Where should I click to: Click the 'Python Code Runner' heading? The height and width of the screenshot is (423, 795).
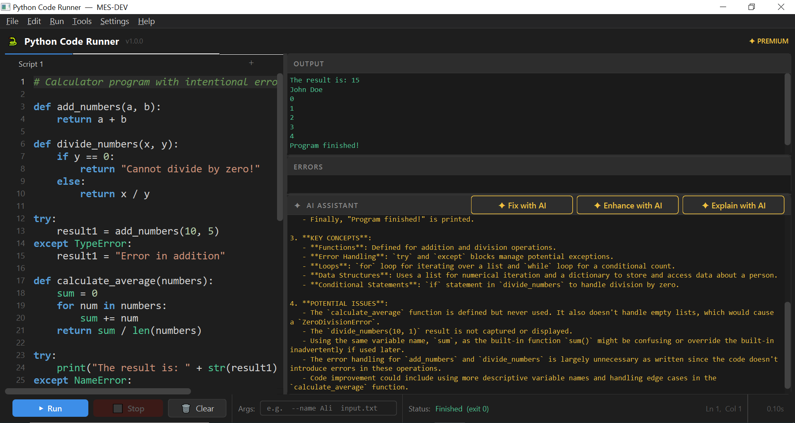(x=72, y=41)
